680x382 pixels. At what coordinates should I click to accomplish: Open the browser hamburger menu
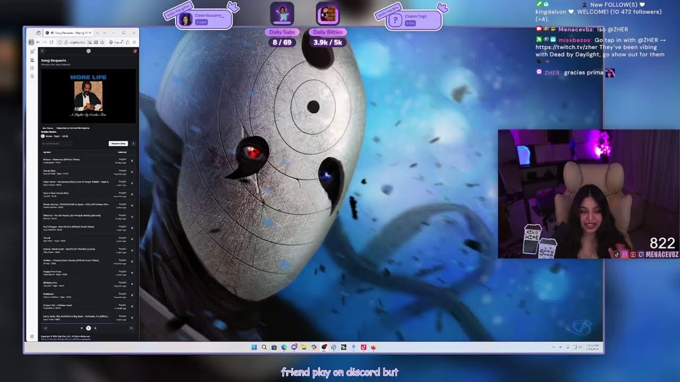[x=134, y=42]
